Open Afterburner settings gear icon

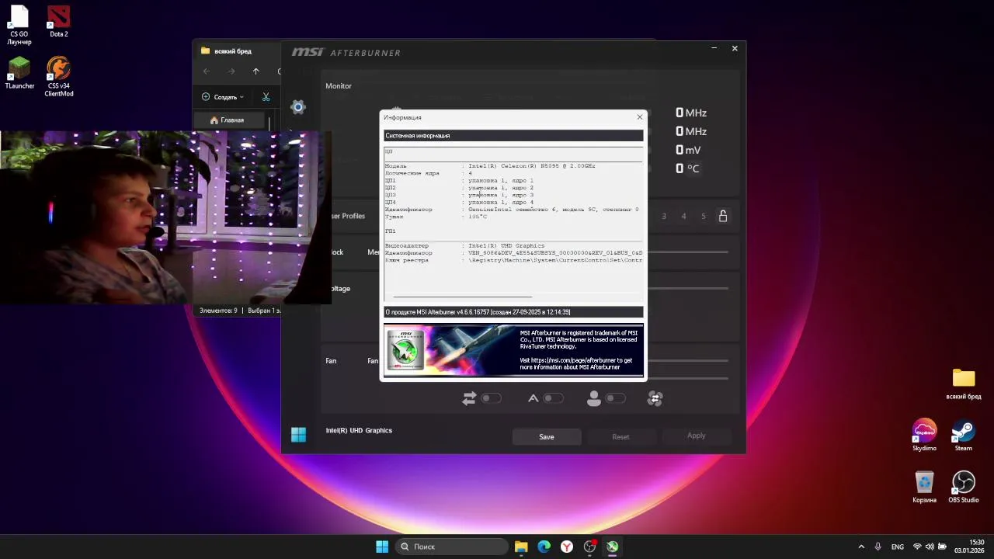click(298, 107)
